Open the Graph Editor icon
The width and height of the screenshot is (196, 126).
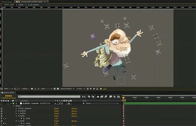118,97
